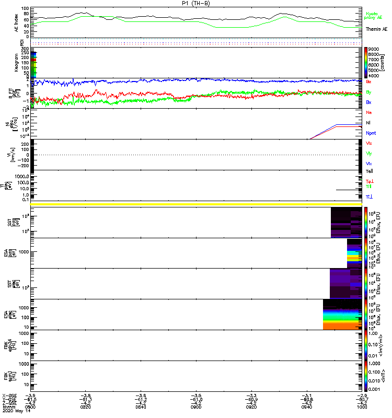
Task: Click the '<|mV/m|>' color bar unit label
Action: [382, 345]
